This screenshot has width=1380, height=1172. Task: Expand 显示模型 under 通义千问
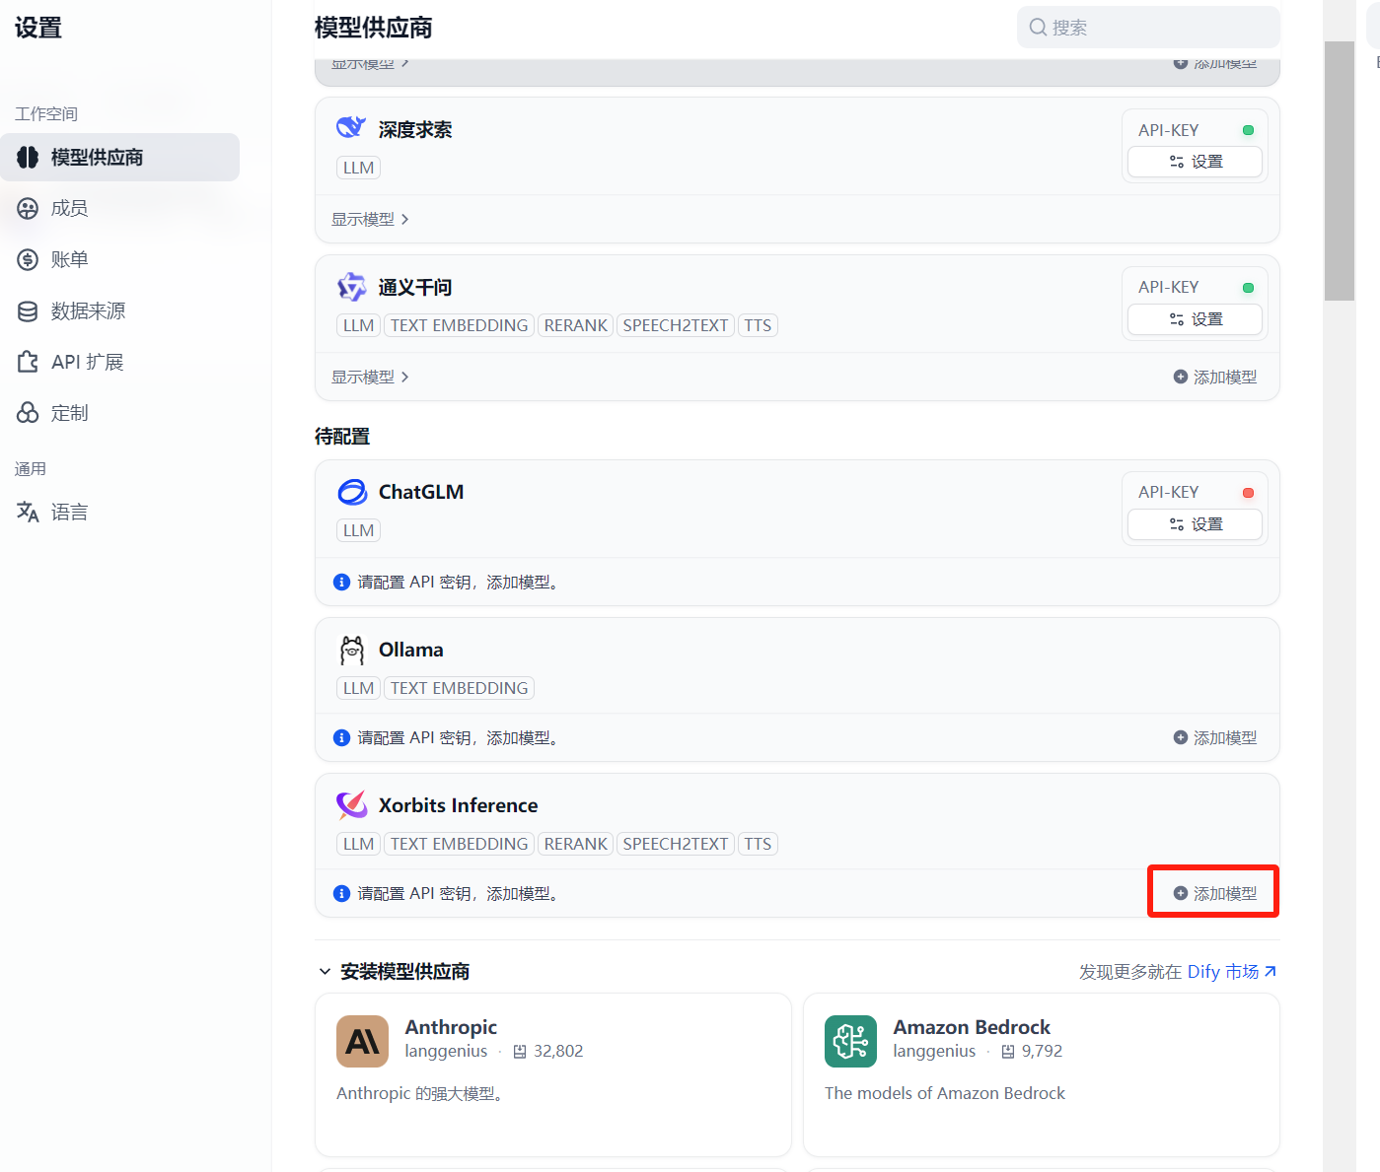click(x=370, y=377)
